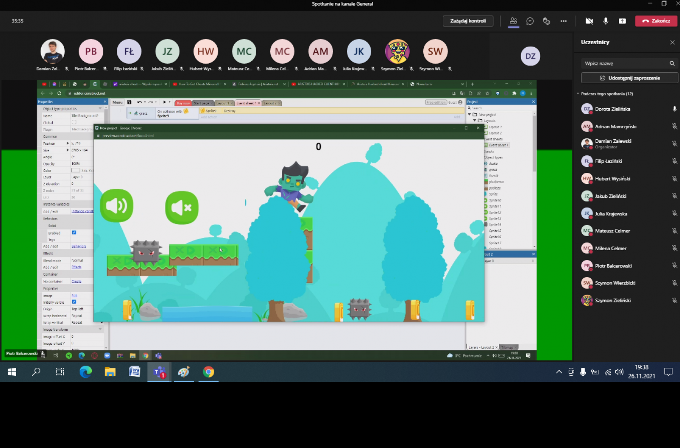The image size is (680, 448).
Task: Click the Search field in Project panel
Action: tap(501, 108)
